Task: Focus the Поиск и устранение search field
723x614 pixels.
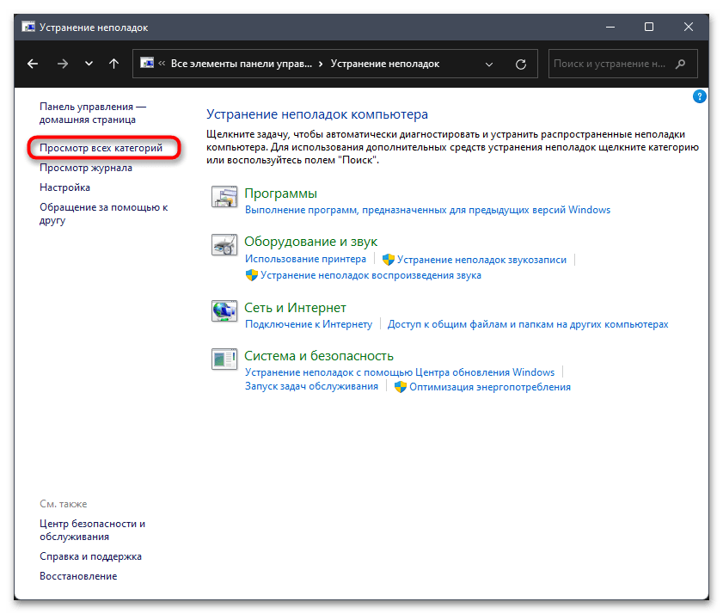Action: (x=606, y=64)
